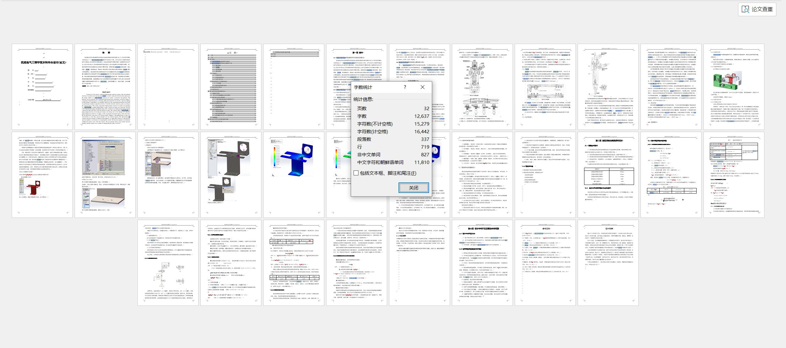Click the 设计总结 final page thumbnail
This screenshot has height=348, width=786.
(x=608, y=263)
